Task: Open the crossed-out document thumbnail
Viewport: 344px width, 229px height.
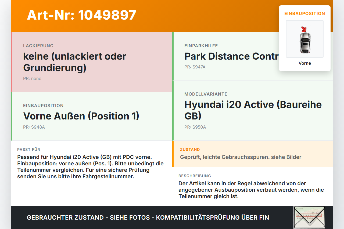Action: pos(309,217)
